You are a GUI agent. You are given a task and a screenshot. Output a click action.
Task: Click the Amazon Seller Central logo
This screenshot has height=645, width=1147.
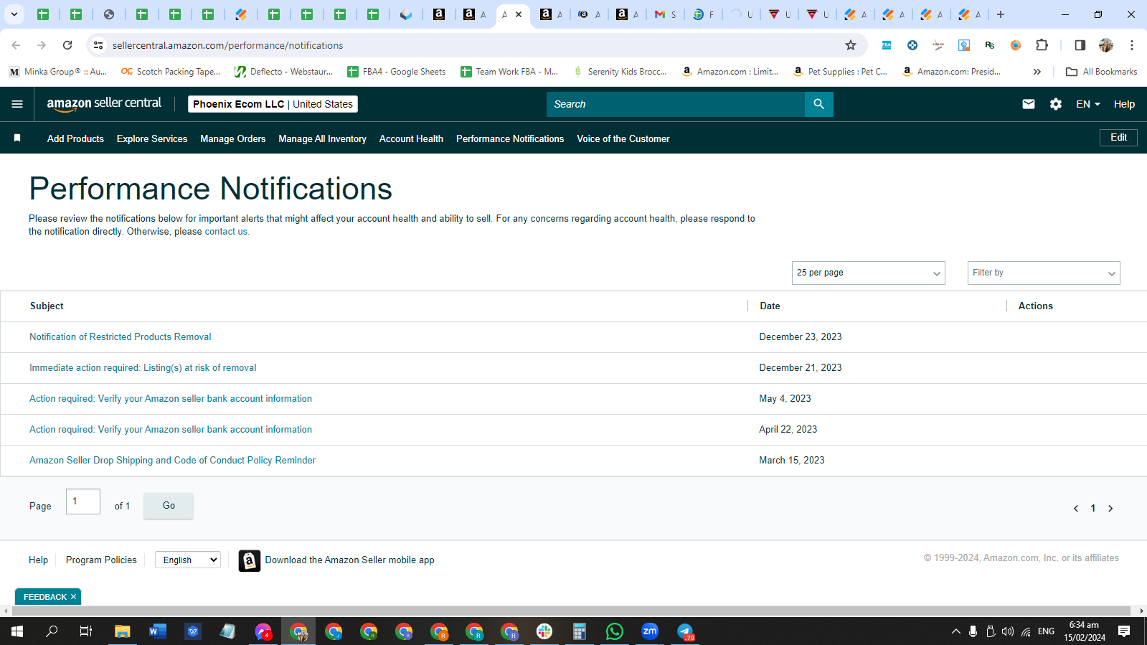(x=104, y=104)
